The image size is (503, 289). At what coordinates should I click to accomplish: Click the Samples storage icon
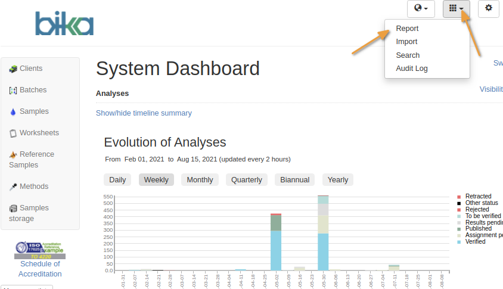[x=13, y=209]
